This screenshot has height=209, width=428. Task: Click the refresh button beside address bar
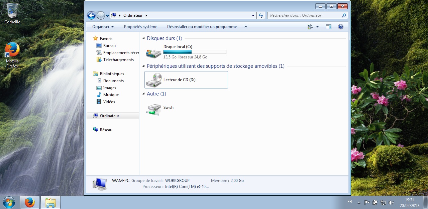[x=261, y=15]
